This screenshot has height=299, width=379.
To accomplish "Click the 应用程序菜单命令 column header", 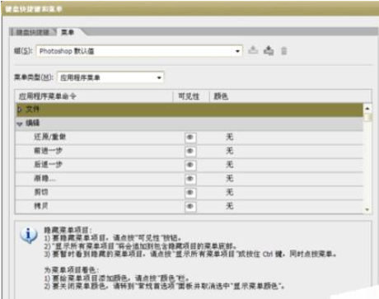I will point(94,96).
